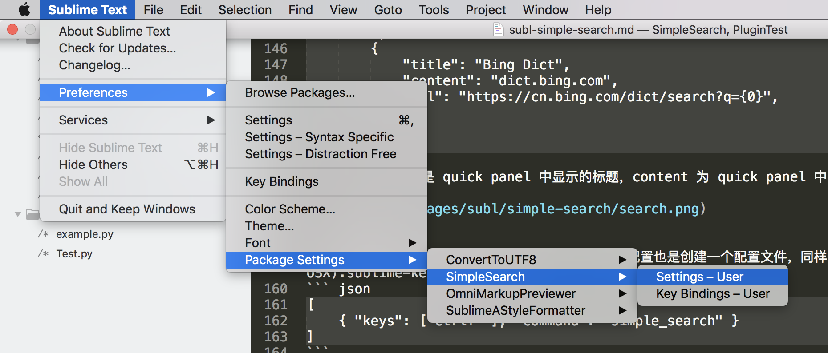Open the File menu
The width and height of the screenshot is (828, 353).
pos(154,10)
